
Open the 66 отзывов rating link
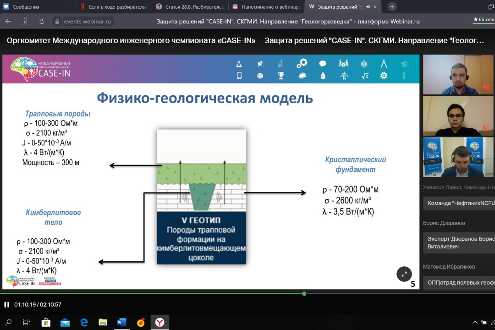[x=484, y=20]
